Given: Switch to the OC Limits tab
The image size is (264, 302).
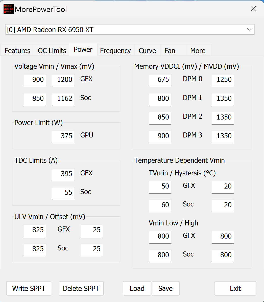Looking at the screenshot, I should pos(52,51).
